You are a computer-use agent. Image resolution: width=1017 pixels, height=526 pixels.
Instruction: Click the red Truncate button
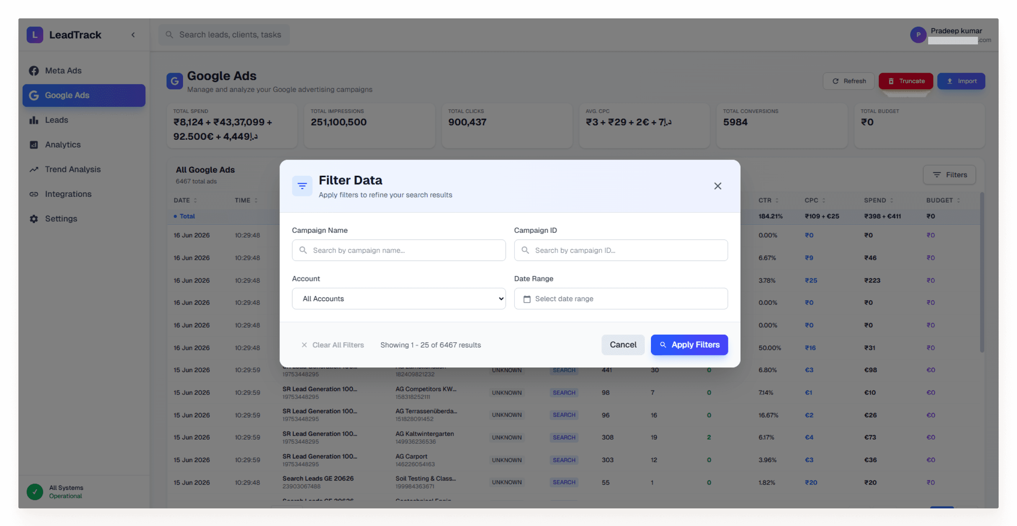point(906,81)
